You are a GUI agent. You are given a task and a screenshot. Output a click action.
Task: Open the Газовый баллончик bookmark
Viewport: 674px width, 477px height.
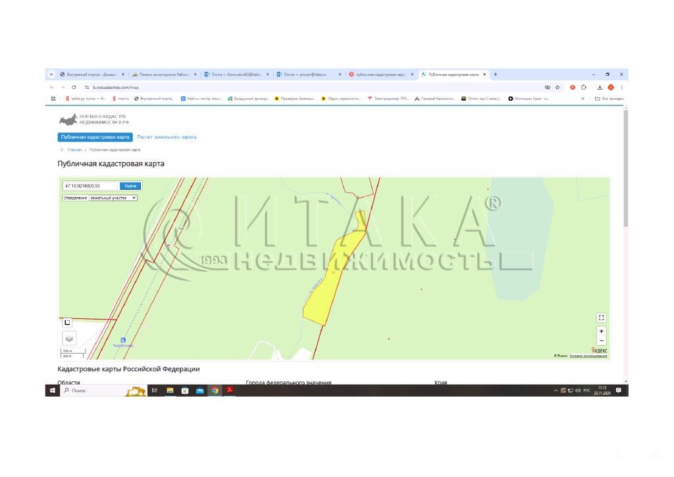coord(434,99)
